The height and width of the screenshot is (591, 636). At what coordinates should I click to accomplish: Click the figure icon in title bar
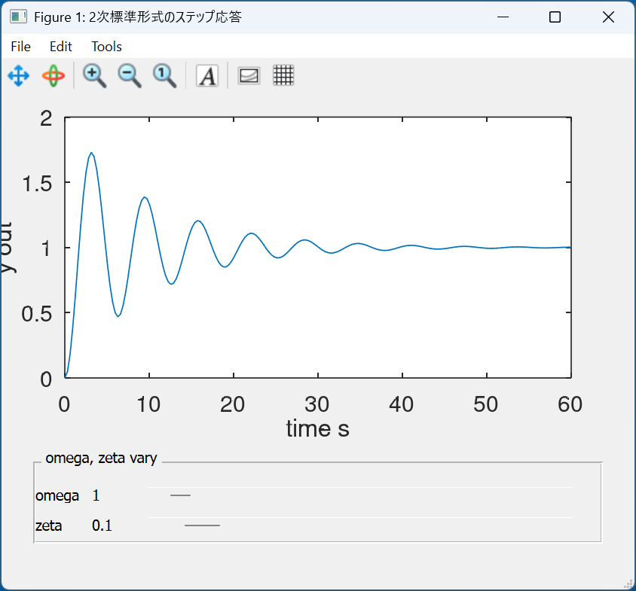[x=18, y=17]
